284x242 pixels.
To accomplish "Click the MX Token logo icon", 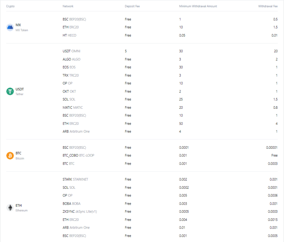I will (10, 27).
